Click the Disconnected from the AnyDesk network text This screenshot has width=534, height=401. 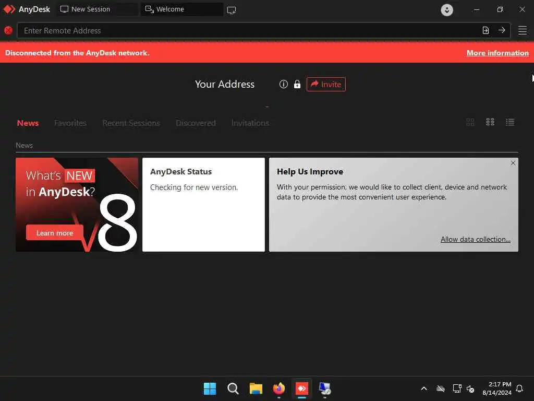click(x=77, y=53)
